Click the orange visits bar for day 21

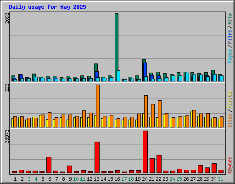(x=153, y=116)
